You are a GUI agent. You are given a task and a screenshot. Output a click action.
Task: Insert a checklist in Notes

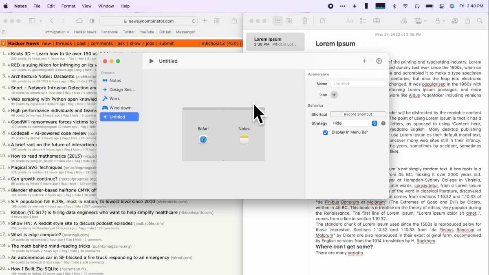[363, 21]
